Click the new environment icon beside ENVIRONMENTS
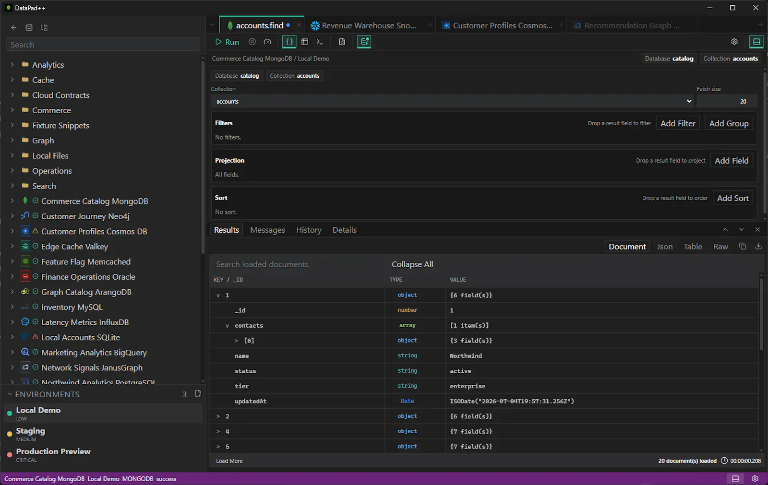The width and height of the screenshot is (768, 485). pyautogui.click(x=198, y=394)
